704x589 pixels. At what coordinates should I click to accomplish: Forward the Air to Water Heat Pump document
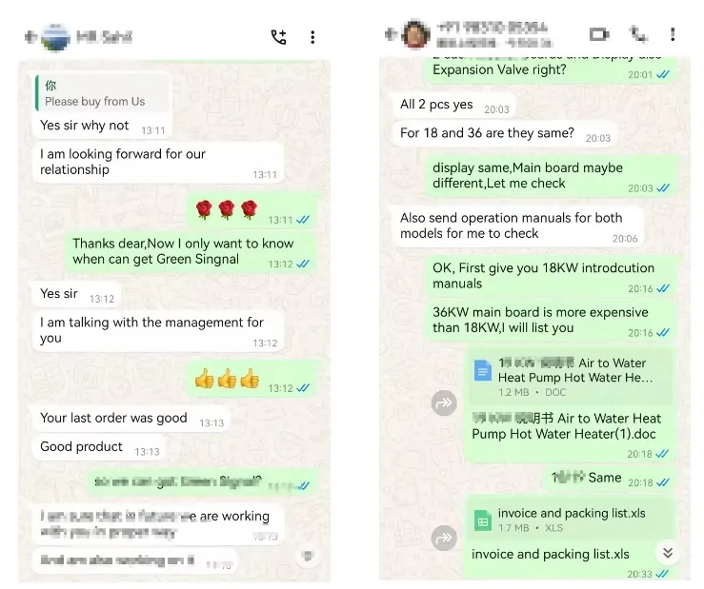(x=444, y=402)
